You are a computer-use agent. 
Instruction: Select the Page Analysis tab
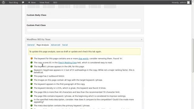[43, 45]
